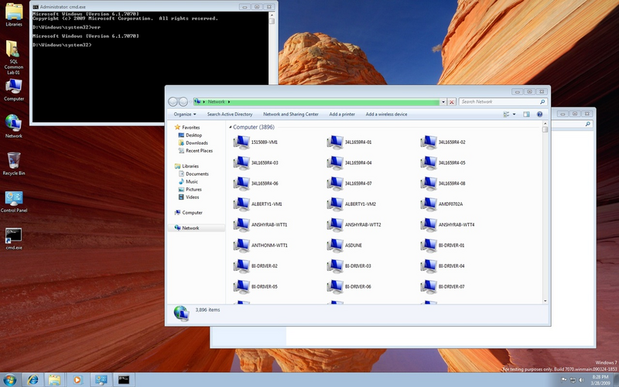Click the Start orb button
The height and width of the screenshot is (387, 619).
click(9, 379)
